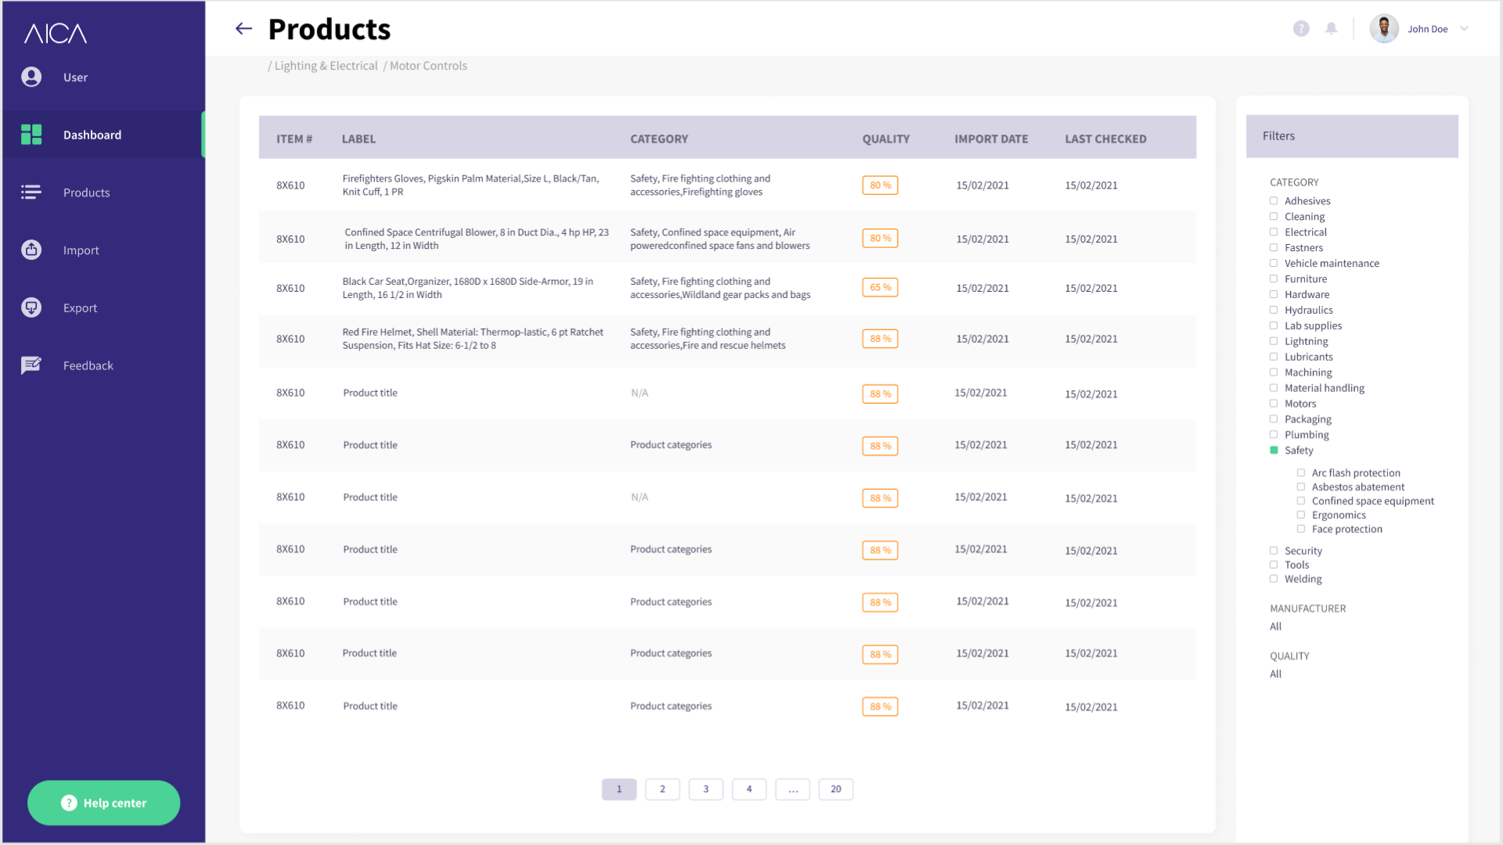Check the Cleaning category filter
The image size is (1503, 845).
pos(1274,217)
